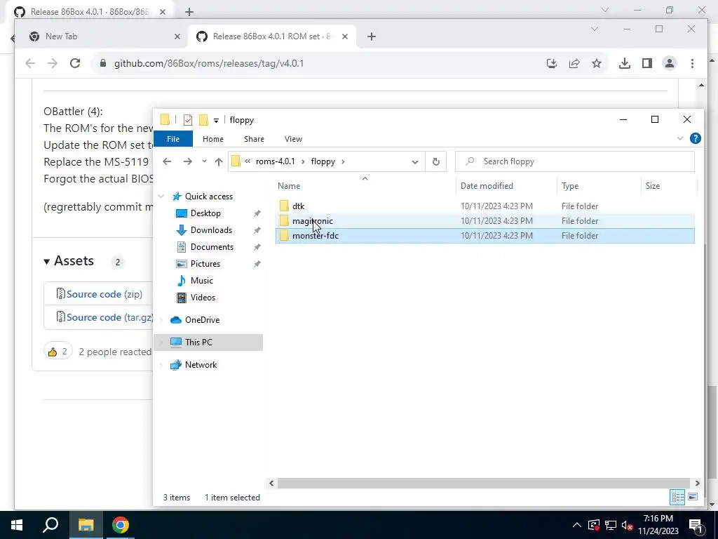718x539 pixels.
Task: Open Windows Start menu
Action: pos(17,525)
